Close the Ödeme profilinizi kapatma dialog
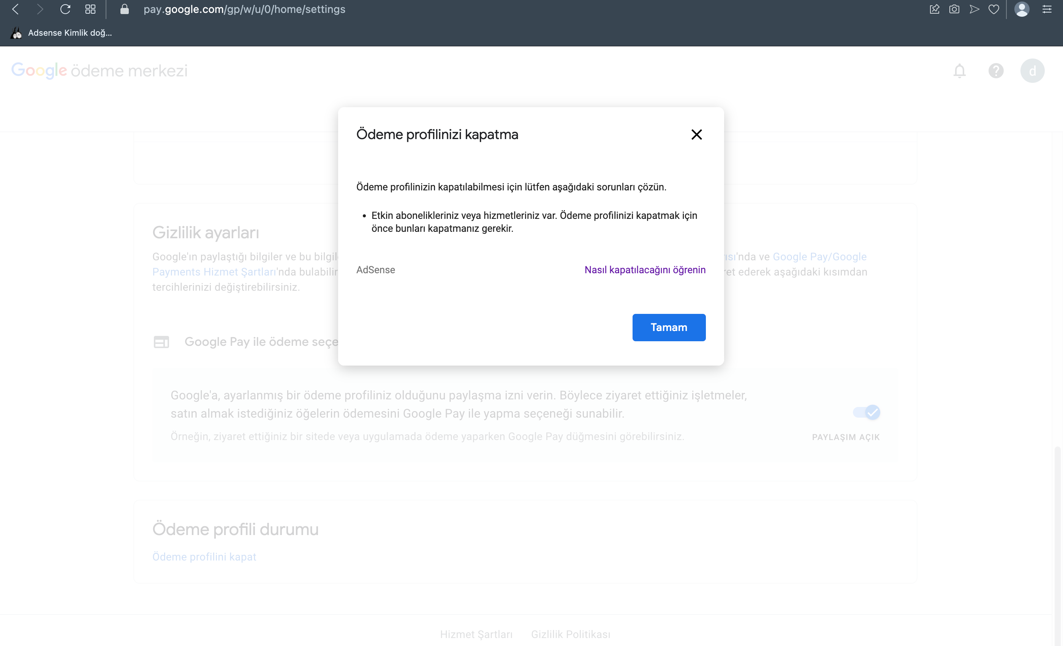The image size is (1063, 646). tap(697, 135)
